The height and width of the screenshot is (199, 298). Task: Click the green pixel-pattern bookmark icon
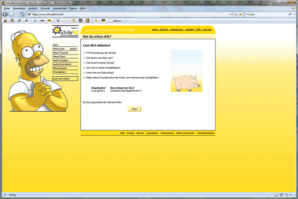[80, 21]
